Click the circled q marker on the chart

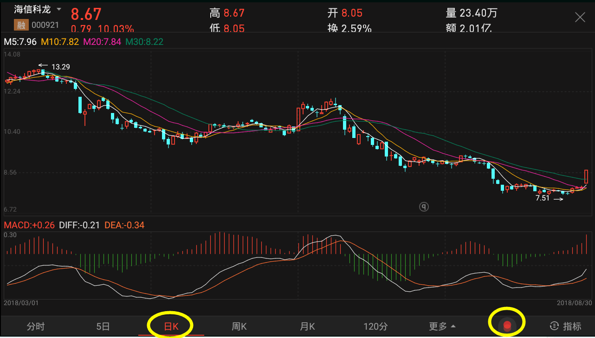pyautogui.click(x=424, y=207)
